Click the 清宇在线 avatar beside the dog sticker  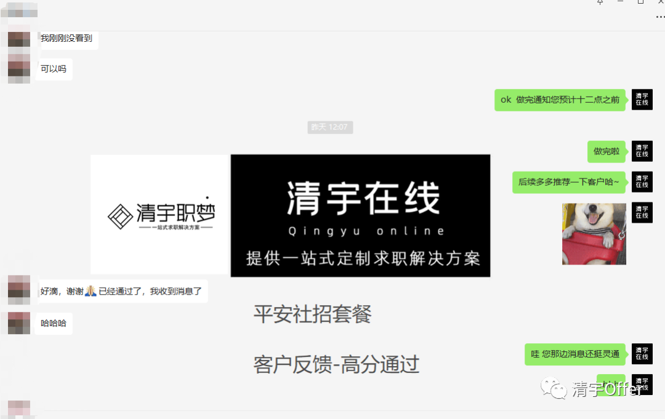click(642, 213)
